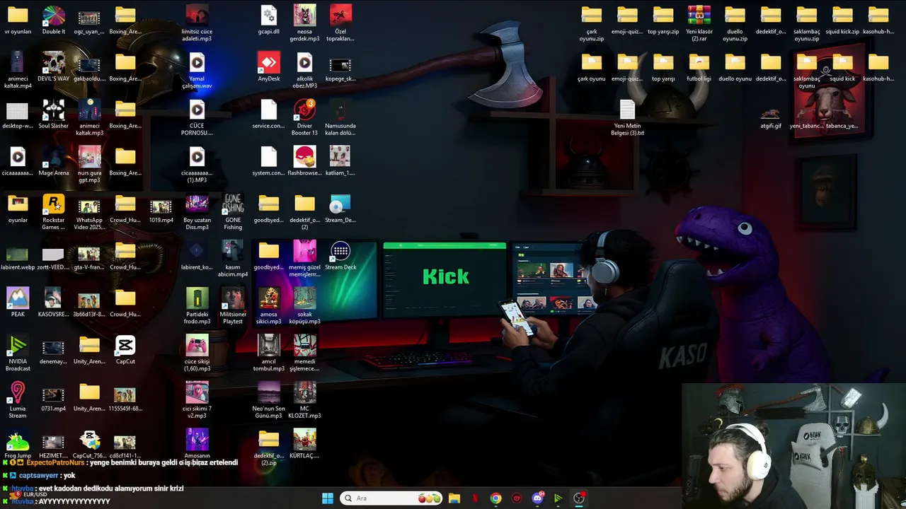The height and width of the screenshot is (509, 906).
Task: Select the Miltsioner Playtest icon
Action: coord(233,306)
